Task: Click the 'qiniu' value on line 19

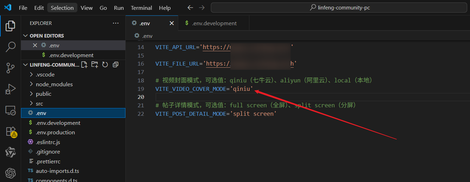Action: coord(241,89)
